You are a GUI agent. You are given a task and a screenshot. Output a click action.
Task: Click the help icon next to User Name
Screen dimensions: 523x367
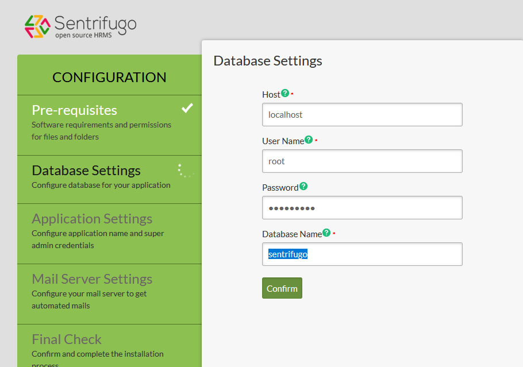coord(309,140)
